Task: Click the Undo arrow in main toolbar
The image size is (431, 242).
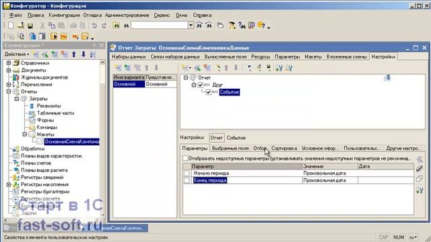Action: coord(94,26)
